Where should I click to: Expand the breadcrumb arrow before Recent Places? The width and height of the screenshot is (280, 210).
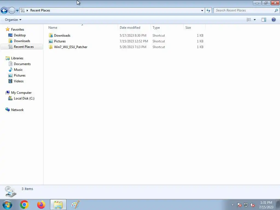click(27, 10)
